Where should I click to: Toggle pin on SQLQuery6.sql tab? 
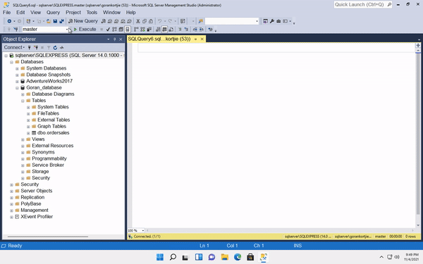pyautogui.click(x=195, y=39)
